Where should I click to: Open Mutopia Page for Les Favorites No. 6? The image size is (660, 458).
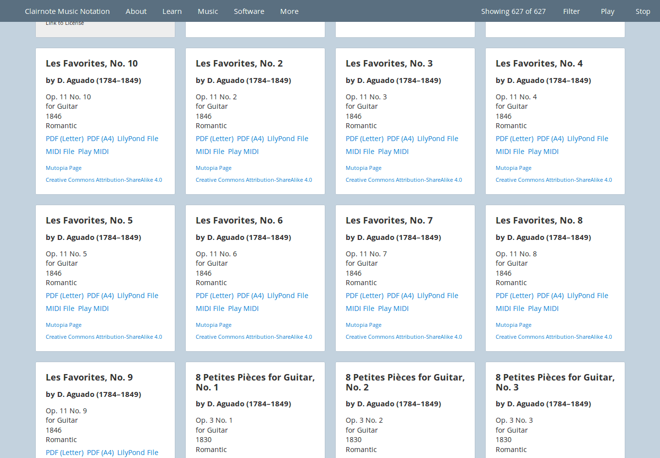click(x=214, y=325)
